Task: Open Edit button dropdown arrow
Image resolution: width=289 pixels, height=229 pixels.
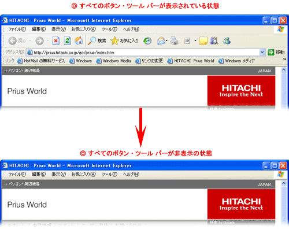Action: pos(195,40)
